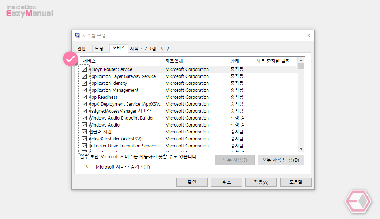Click the services list scrollbar thumb

pyautogui.click(x=301, y=67)
